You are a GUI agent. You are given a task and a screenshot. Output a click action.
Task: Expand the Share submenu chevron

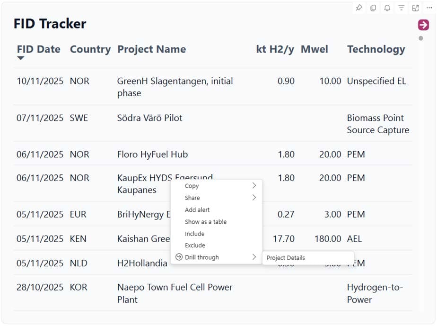tap(254, 198)
